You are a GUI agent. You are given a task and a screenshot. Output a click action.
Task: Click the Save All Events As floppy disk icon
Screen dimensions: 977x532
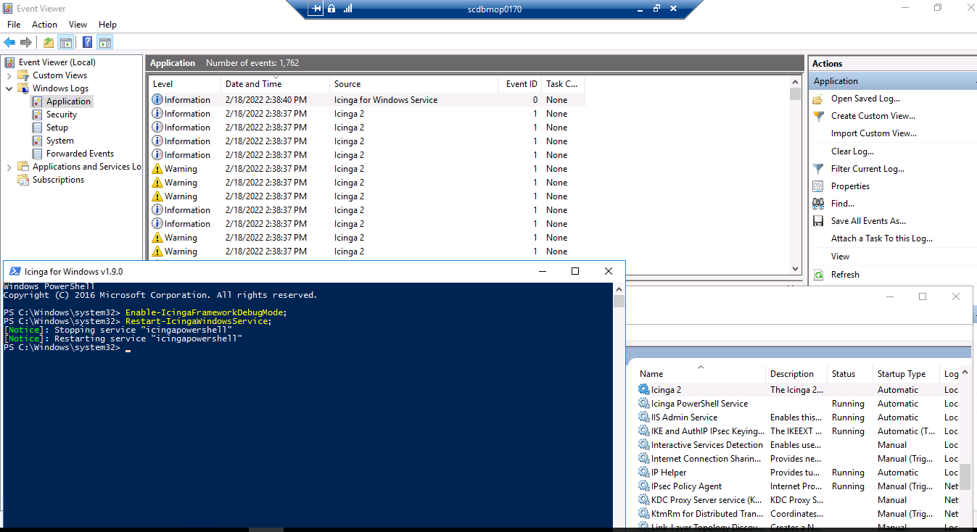point(818,220)
